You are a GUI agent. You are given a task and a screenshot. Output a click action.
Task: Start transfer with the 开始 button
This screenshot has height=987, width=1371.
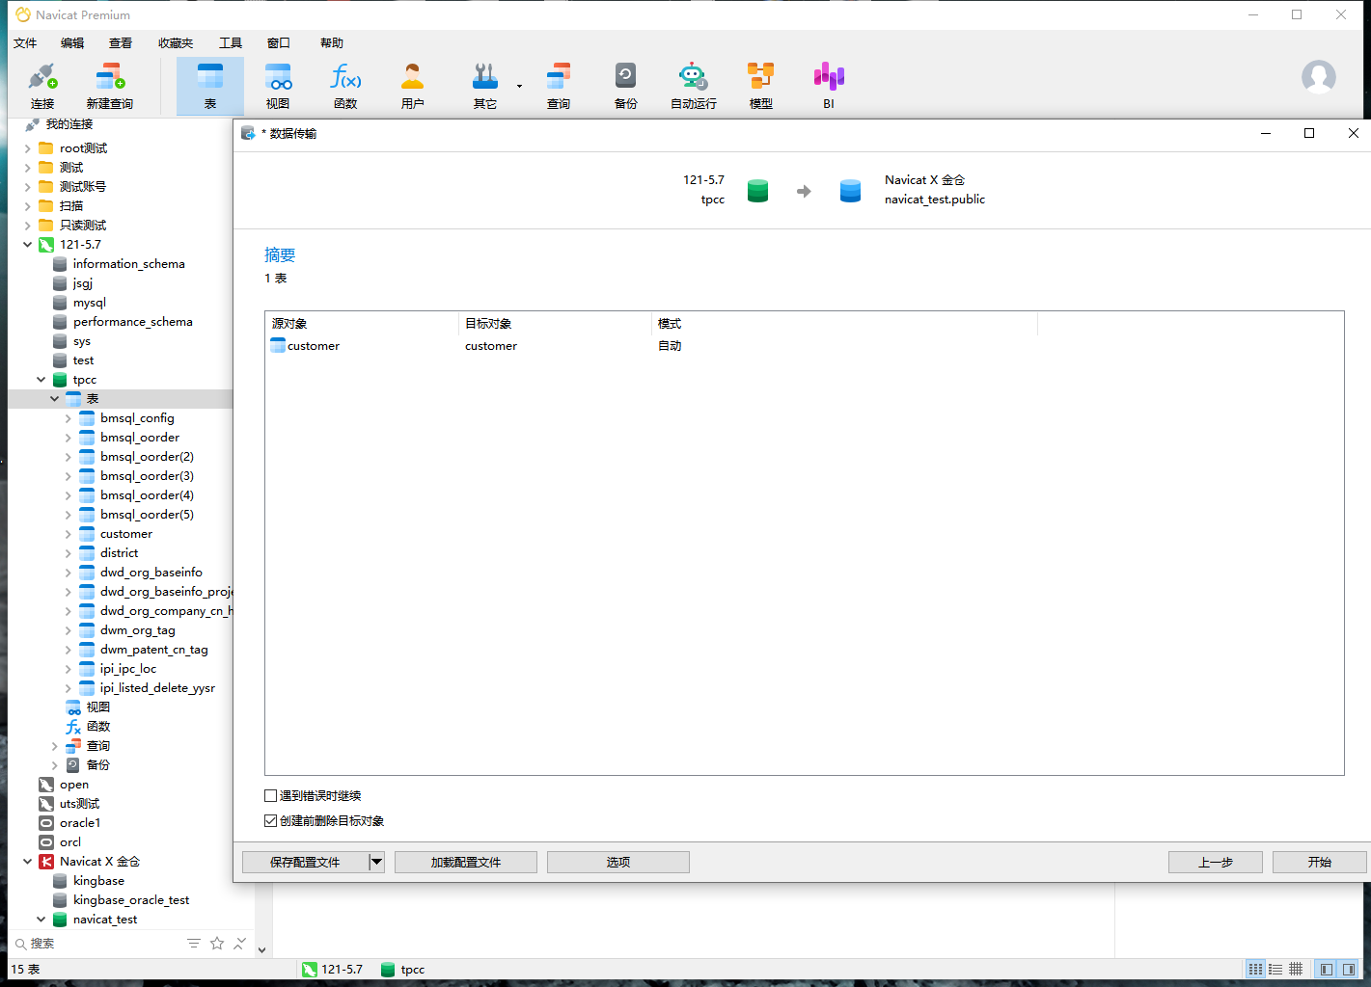(1320, 862)
